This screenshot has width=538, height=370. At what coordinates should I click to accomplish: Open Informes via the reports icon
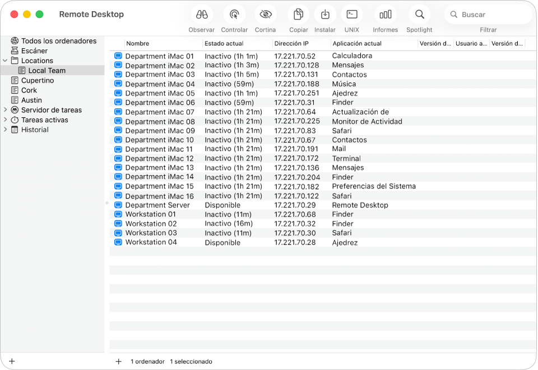(x=384, y=14)
